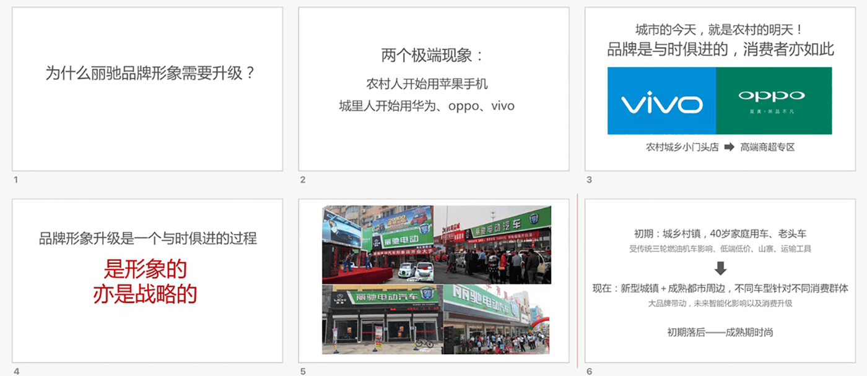Click the line 初期：城乡村镇 on slide 6
867x376 pixels.
pyautogui.click(x=721, y=233)
